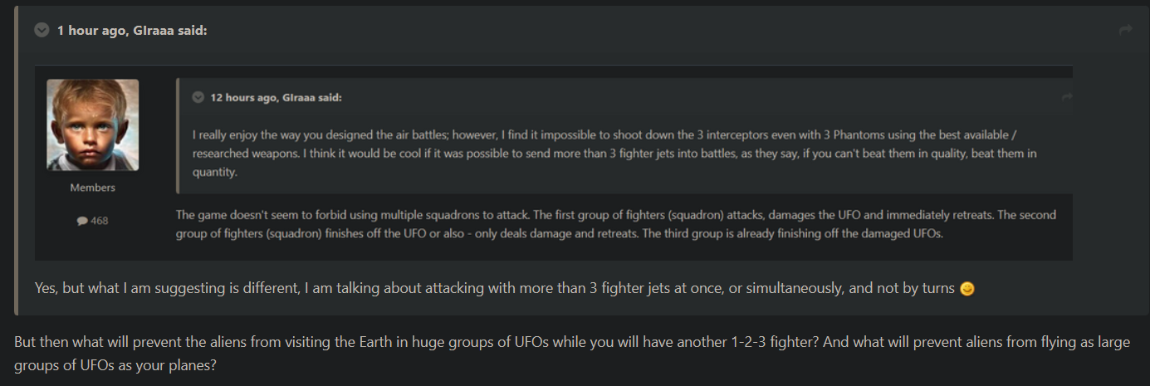Click share arrow on nested quote header

coord(1067,97)
